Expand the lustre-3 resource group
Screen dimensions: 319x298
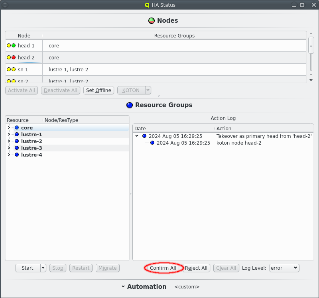click(9, 148)
